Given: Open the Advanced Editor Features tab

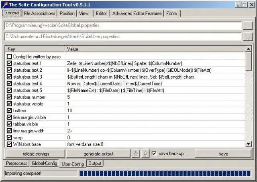Looking at the screenshot, I should (137, 13).
